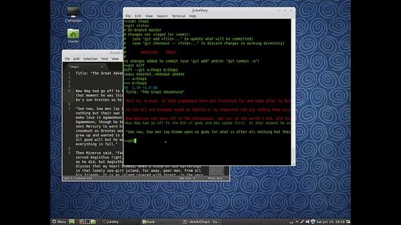The height and width of the screenshot is (225, 401).
Task: Maximize the jckelley terminal window
Action: [x=285, y=11]
